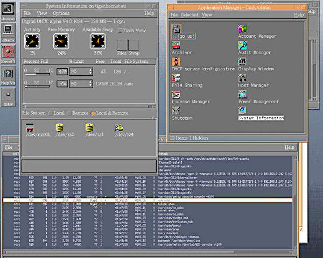
Task: Click the percent full bar for / filesystem
Action: (x=37, y=74)
